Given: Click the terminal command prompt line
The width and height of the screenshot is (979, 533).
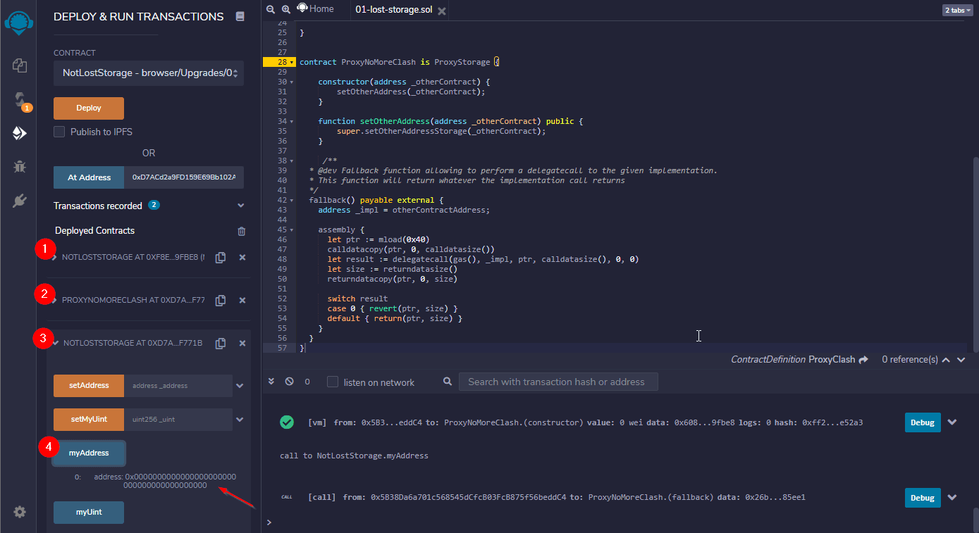Looking at the screenshot, I should coord(619,522).
